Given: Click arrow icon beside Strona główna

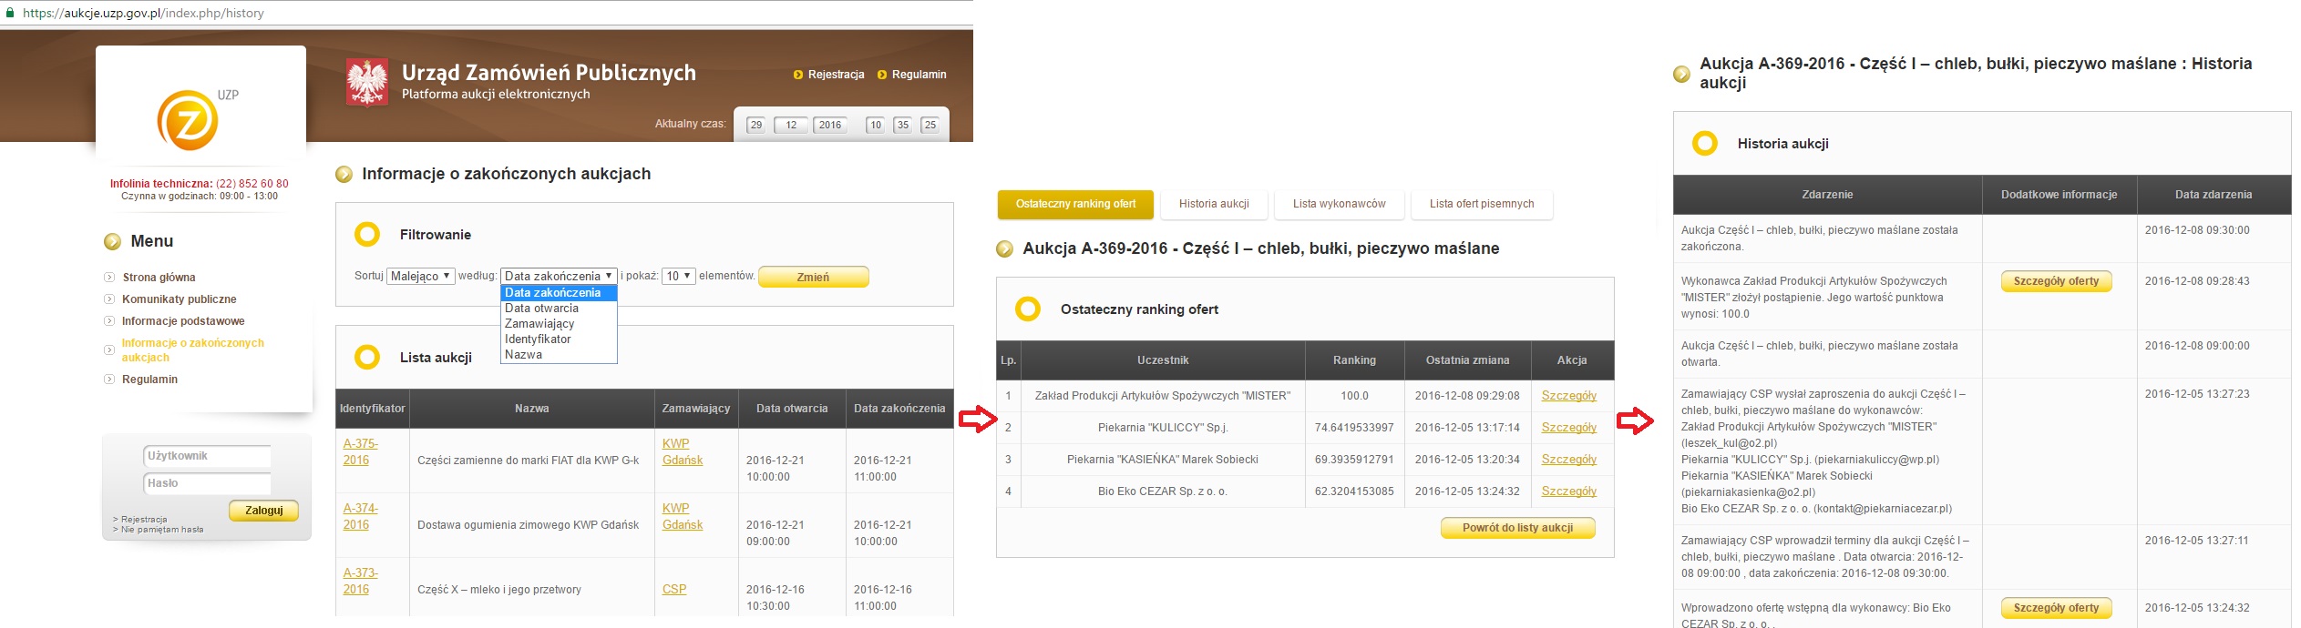Looking at the screenshot, I should [109, 278].
